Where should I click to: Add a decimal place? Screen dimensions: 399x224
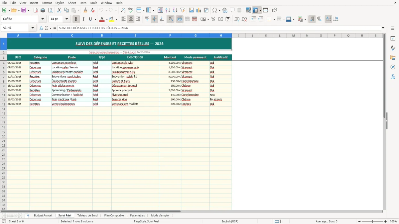coord(237,19)
